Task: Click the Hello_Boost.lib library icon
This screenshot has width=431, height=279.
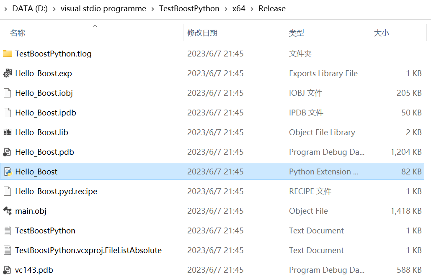Action: pos(8,132)
